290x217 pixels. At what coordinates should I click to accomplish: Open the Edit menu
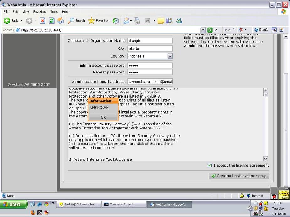(x=15, y=12)
